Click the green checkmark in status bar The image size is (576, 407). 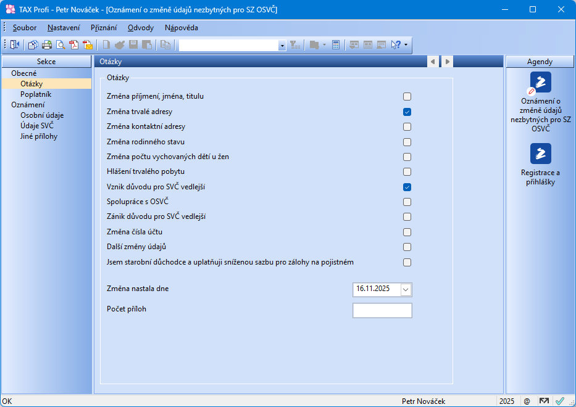coord(560,401)
